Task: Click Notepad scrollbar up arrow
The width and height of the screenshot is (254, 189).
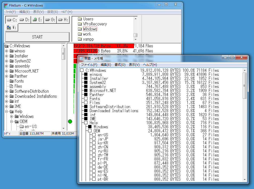Action: [245, 70]
